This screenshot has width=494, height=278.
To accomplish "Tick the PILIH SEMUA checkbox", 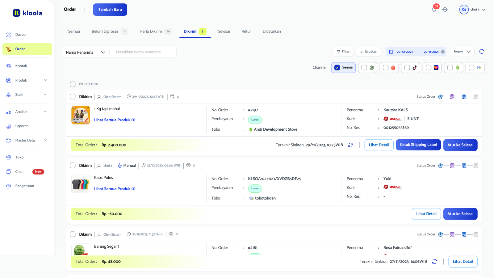I will [73, 84].
